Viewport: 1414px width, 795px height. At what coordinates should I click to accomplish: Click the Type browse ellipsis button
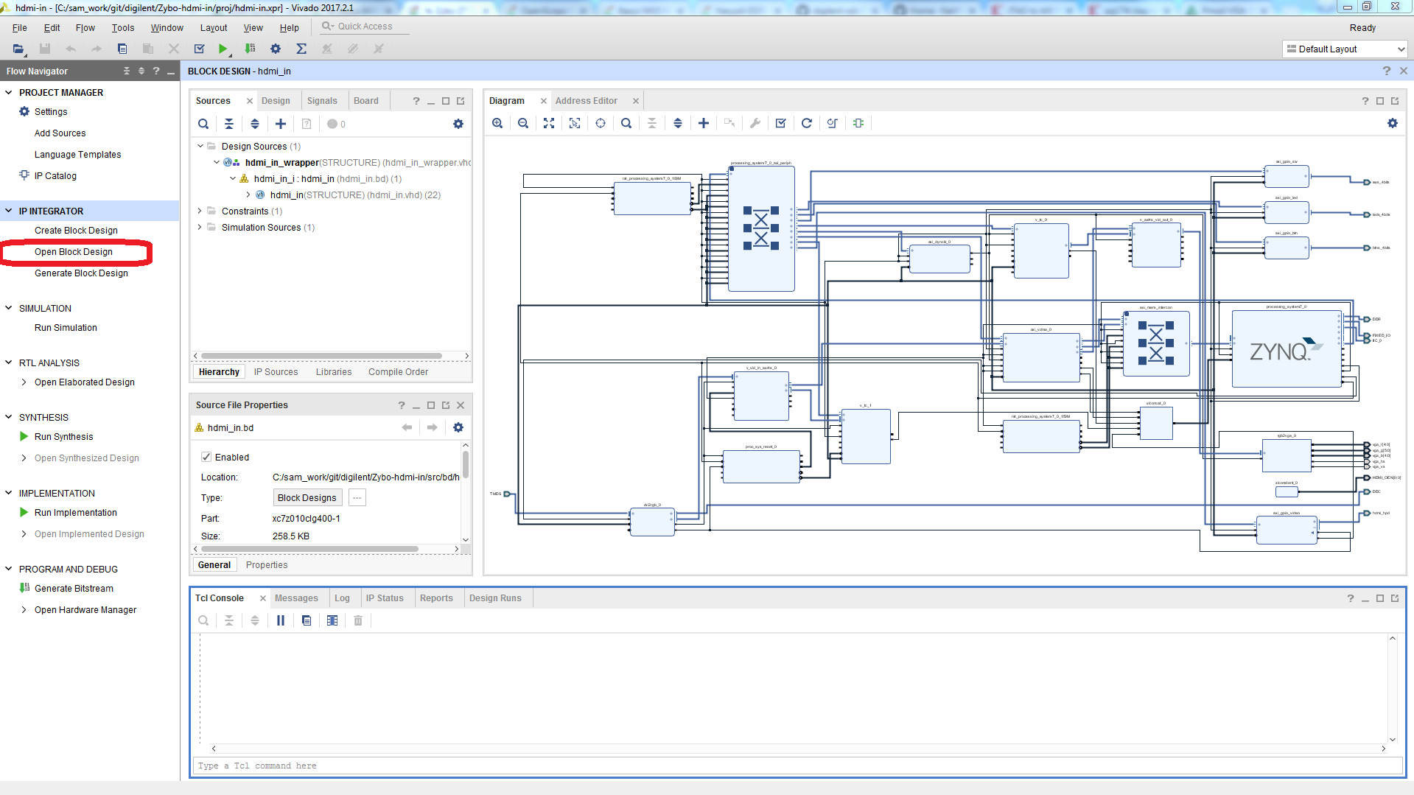(x=357, y=497)
